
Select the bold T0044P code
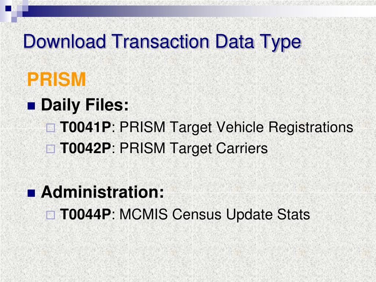pos(85,214)
